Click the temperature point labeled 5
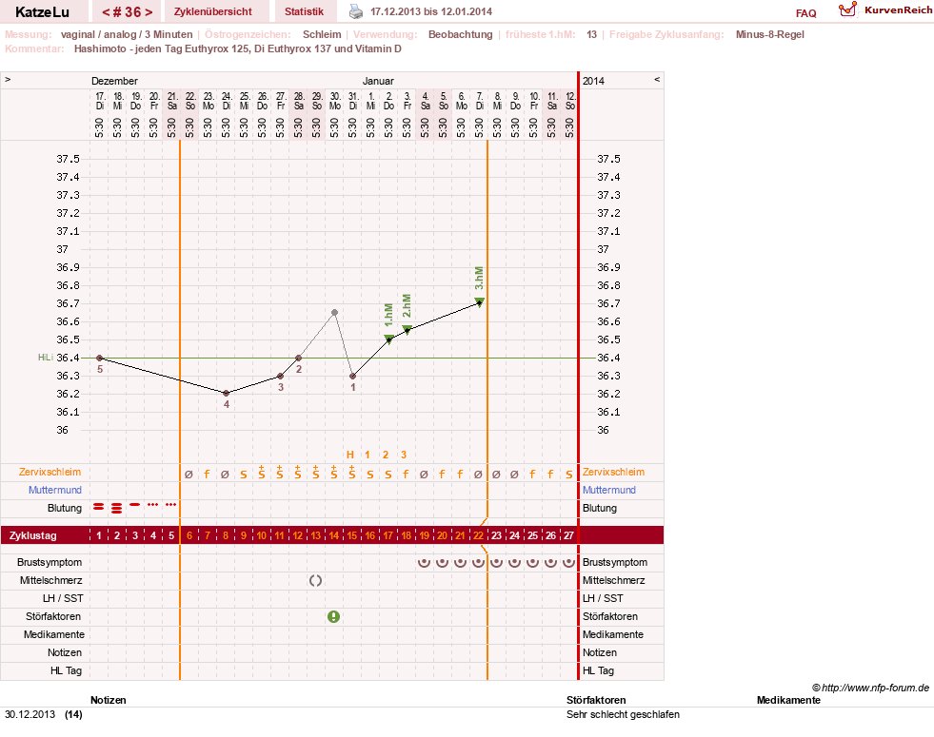The width and height of the screenshot is (934, 737). click(100, 358)
